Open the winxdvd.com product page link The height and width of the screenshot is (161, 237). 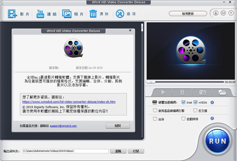pyautogui.click(x=69, y=102)
